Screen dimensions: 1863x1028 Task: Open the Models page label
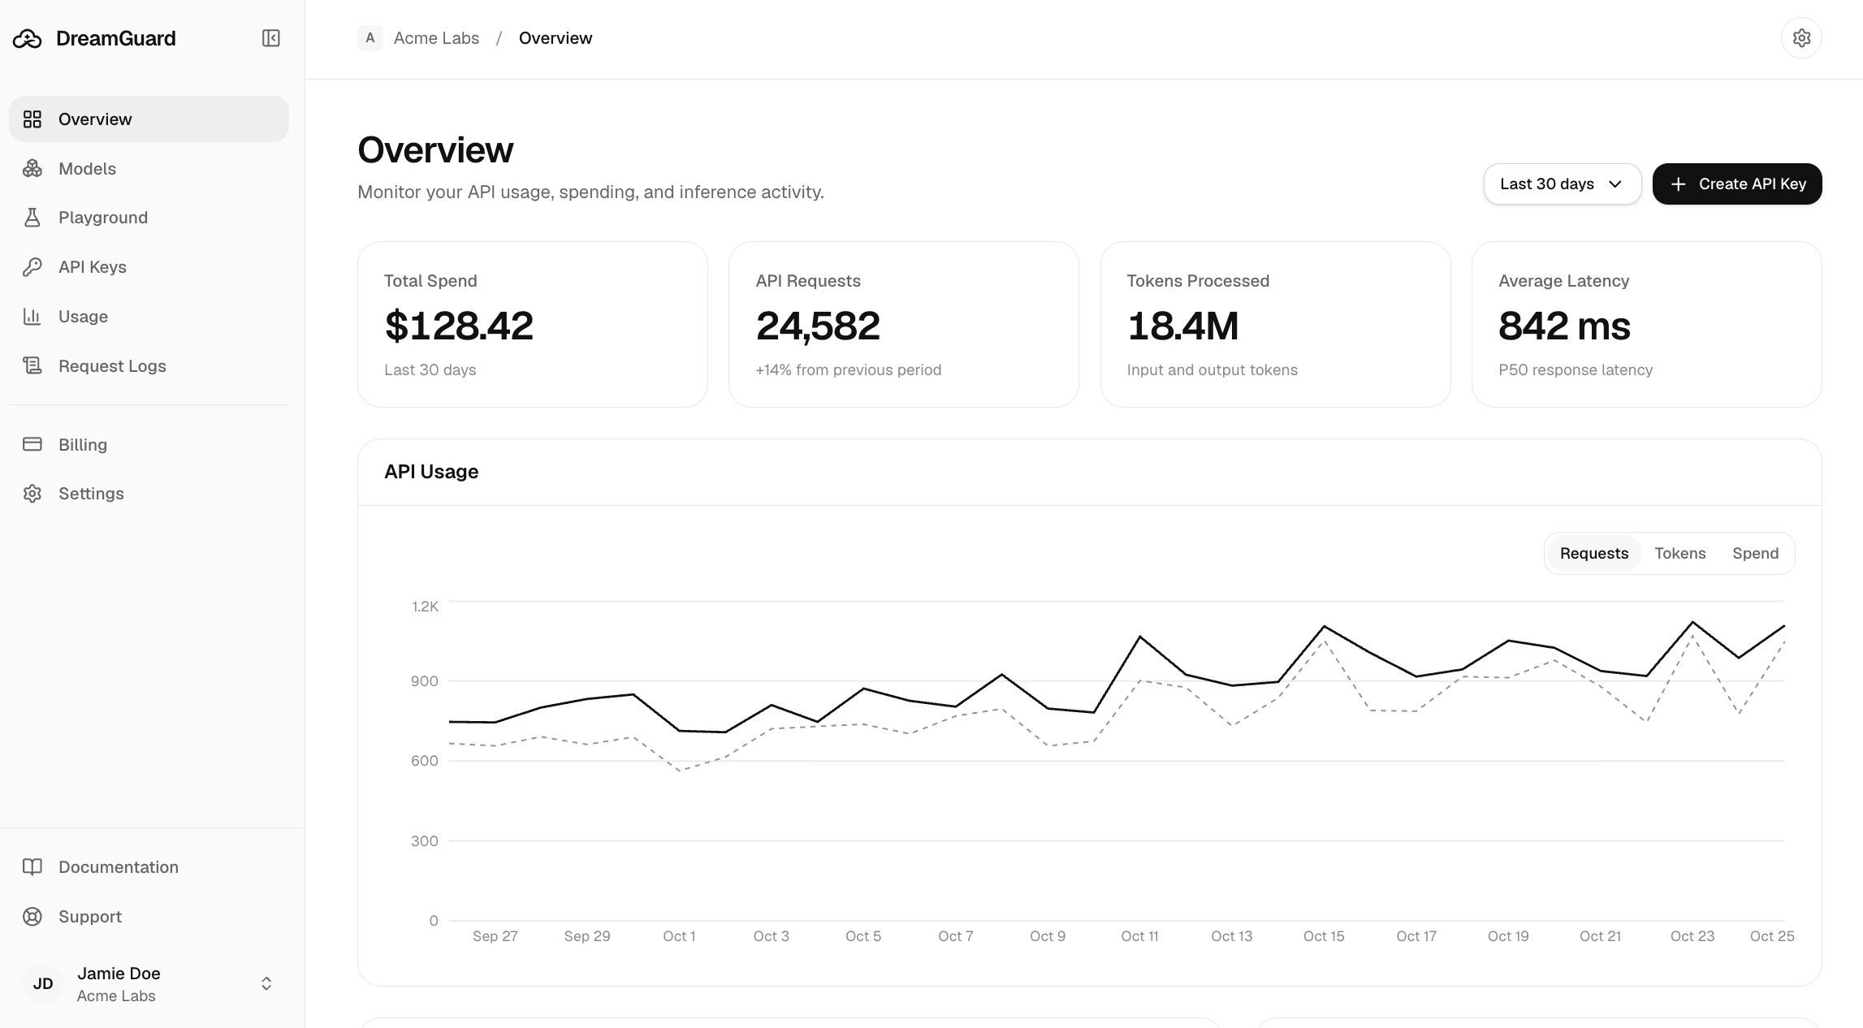coord(87,169)
